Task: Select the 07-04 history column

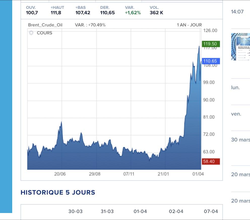Action: coord(211,211)
